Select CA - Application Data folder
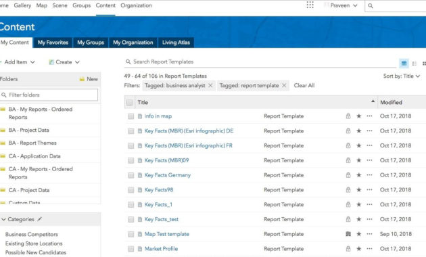 (34, 156)
